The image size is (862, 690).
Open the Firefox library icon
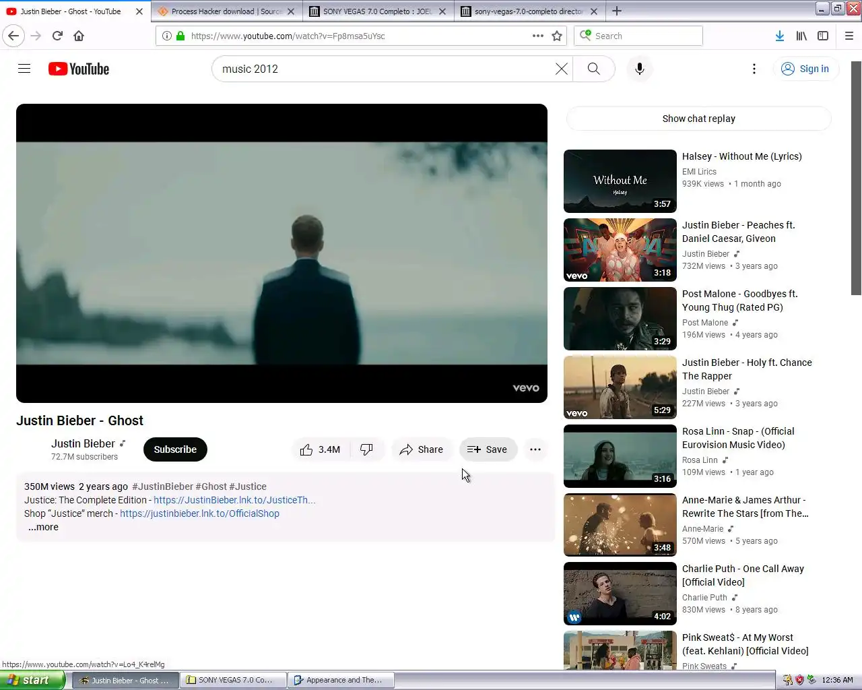(801, 36)
